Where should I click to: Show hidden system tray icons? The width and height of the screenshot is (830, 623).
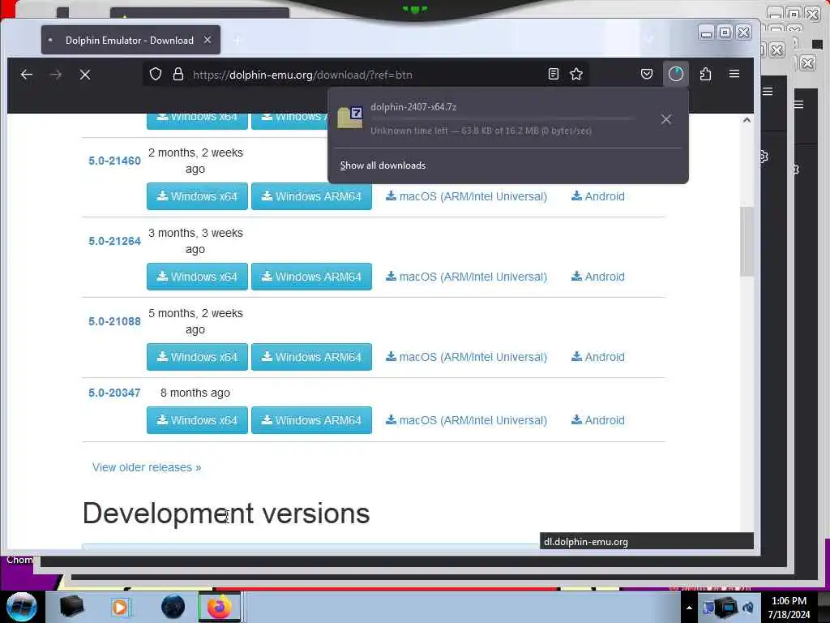click(x=689, y=608)
